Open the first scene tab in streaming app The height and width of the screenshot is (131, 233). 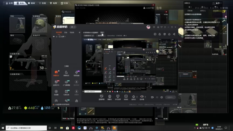[59, 32]
